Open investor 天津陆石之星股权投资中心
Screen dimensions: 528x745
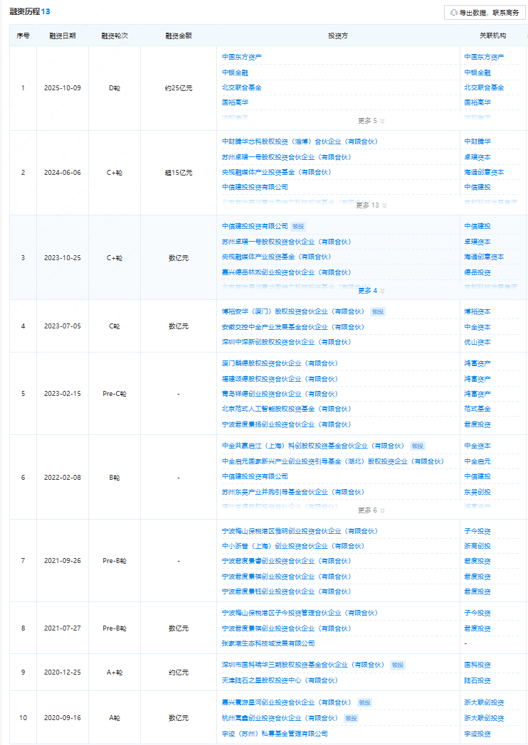coord(280,680)
